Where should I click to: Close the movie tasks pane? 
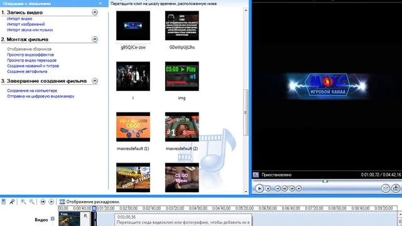pos(100,3)
